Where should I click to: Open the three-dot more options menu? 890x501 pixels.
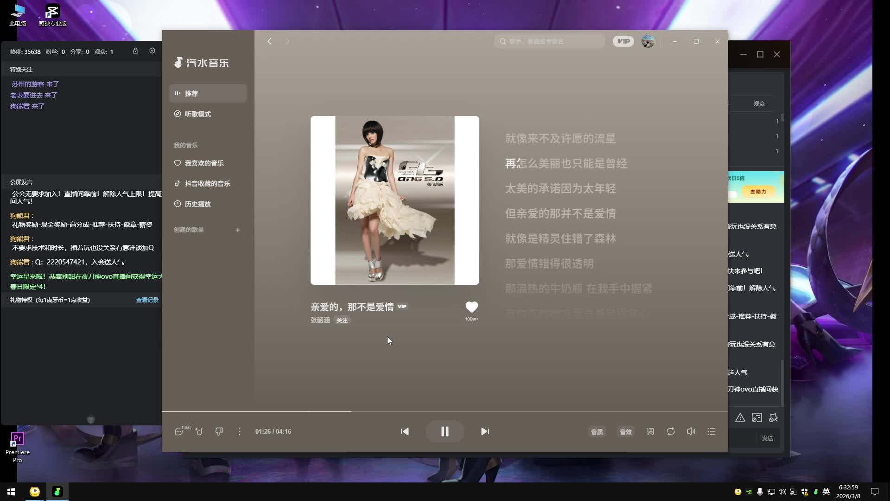pos(239,431)
